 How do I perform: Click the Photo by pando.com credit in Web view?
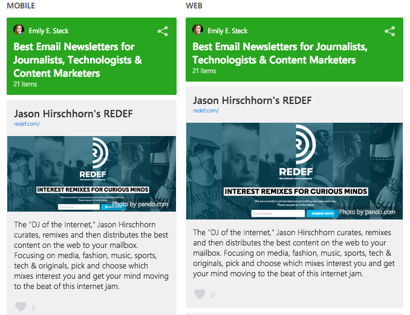(367, 212)
